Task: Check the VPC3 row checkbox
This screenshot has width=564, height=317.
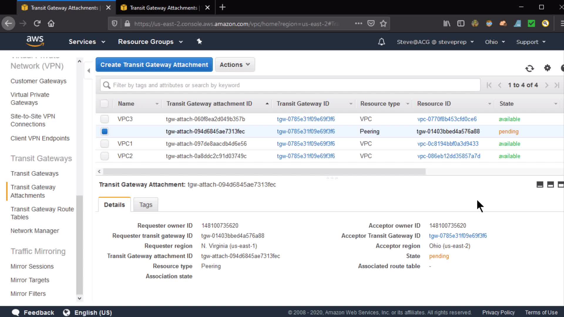Action: [x=105, y=119]
